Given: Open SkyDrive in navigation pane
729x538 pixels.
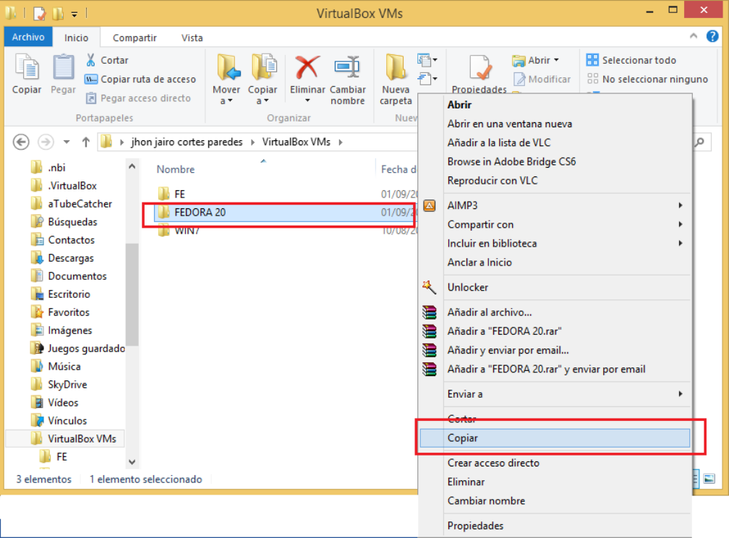Looking at the screenshot, I should click(67, 385).
